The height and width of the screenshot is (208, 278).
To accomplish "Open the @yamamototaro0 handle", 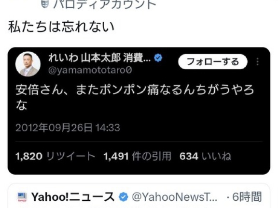I will tap(90, 70).
